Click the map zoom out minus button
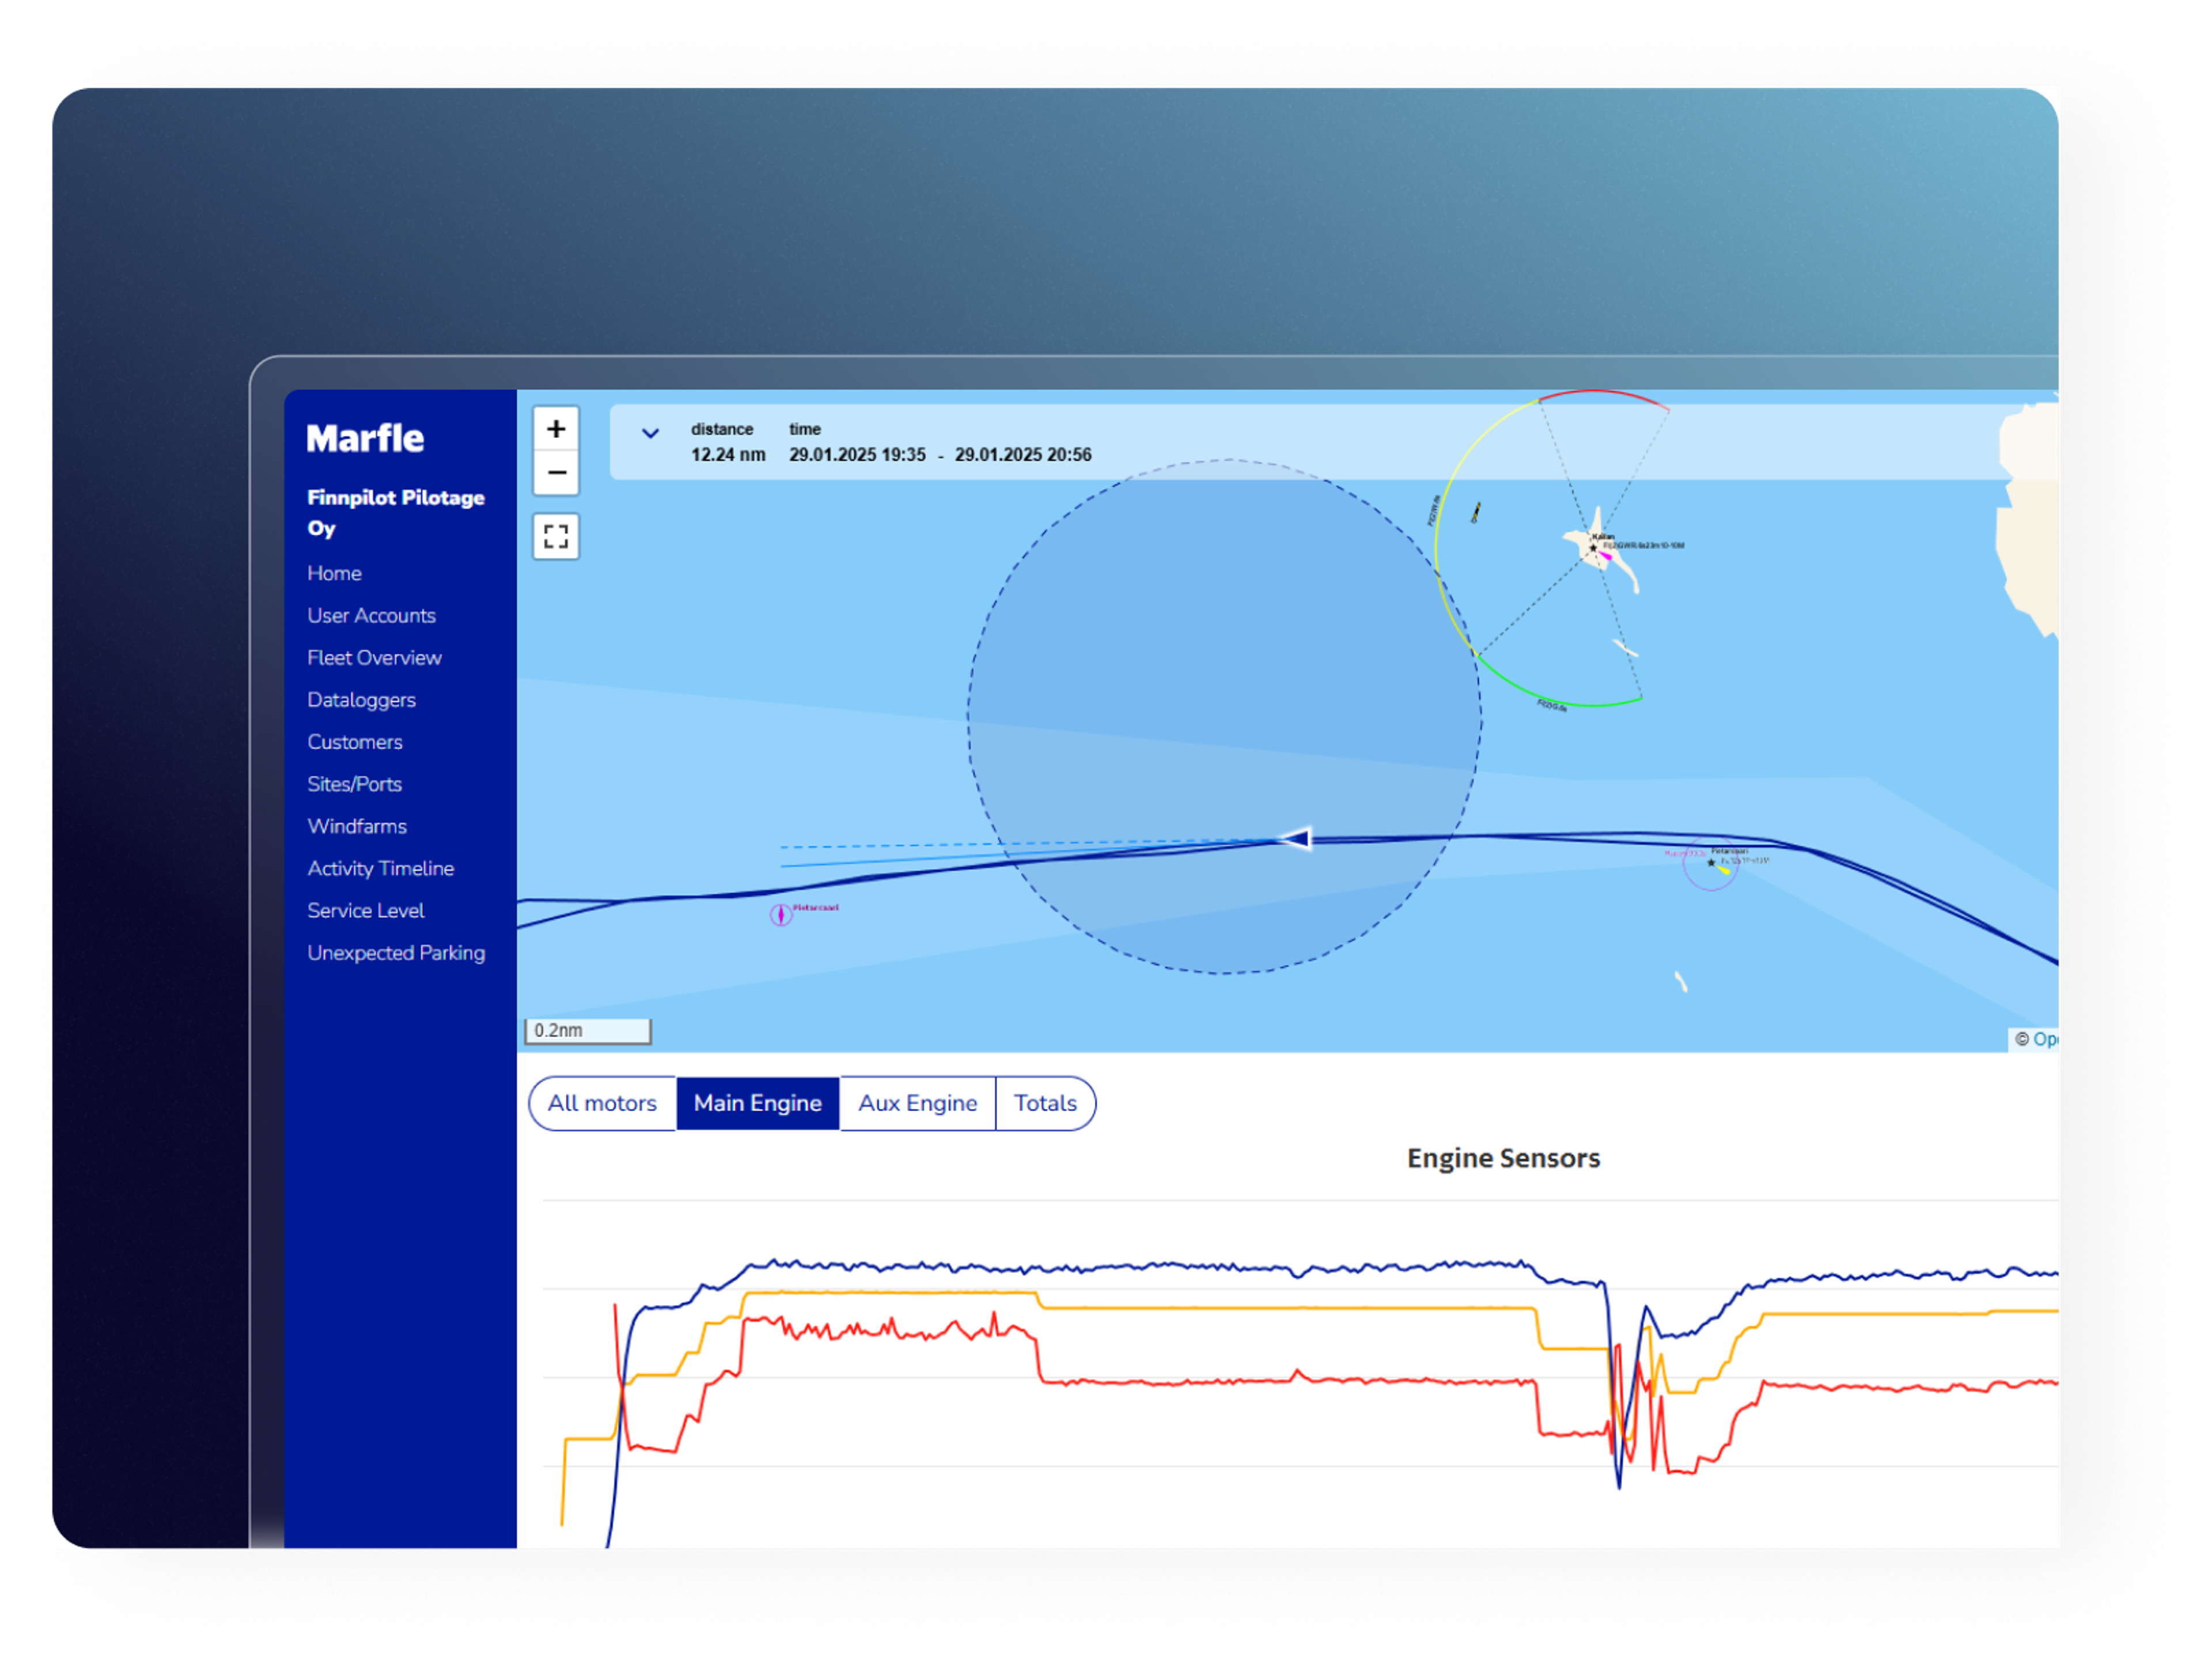 click(x=556, y=473)
